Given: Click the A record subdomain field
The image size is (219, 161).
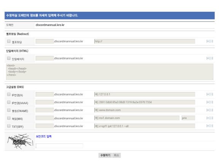Looking at the screenshot, I should pyautogui.click(x=45, y=94).
